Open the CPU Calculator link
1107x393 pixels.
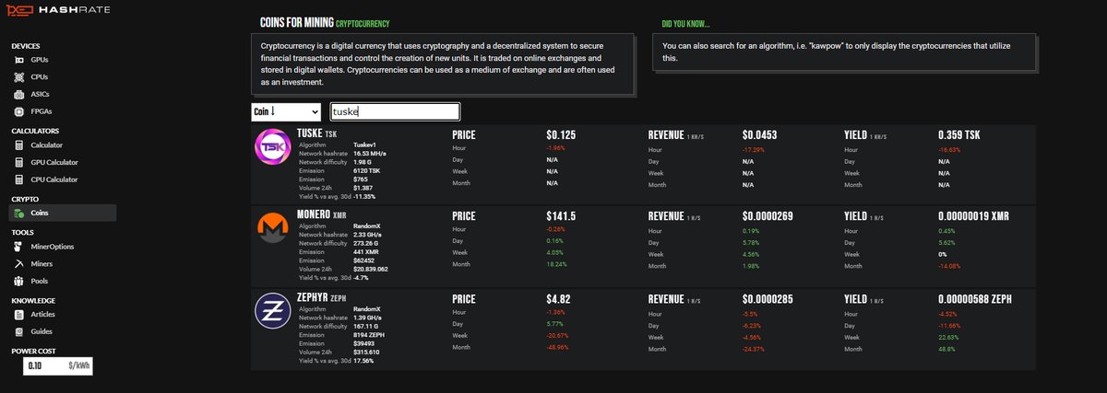click(x=54, y=179)
